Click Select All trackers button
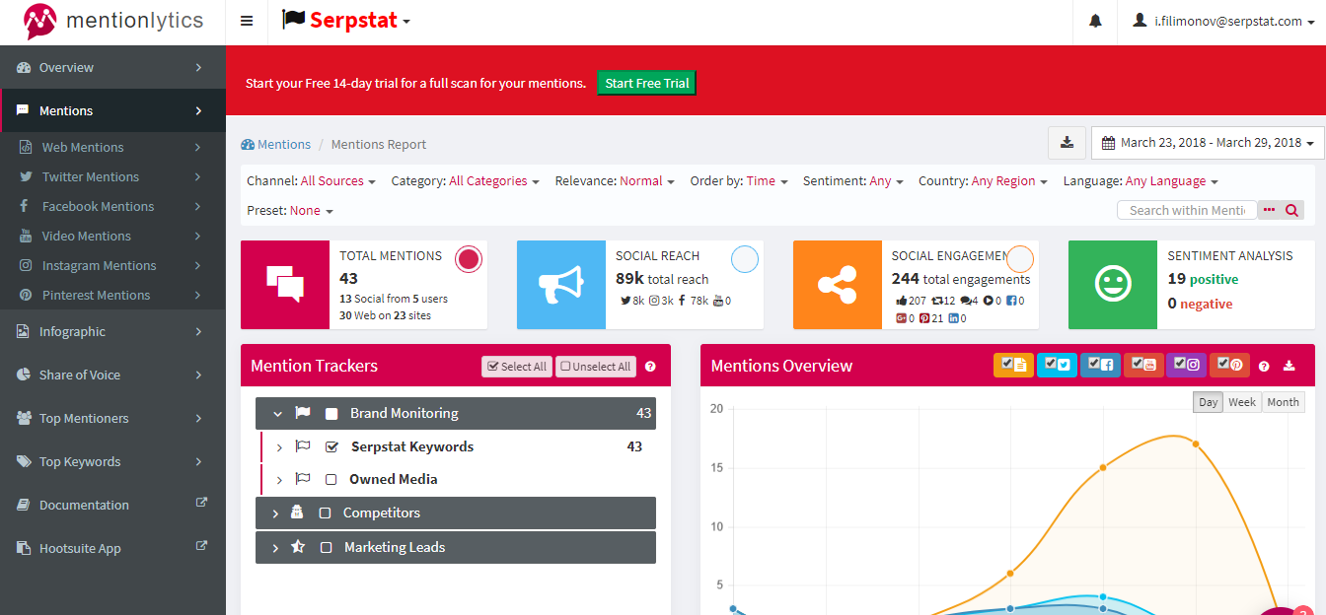Screen dimensions: 1326x615 517,367
